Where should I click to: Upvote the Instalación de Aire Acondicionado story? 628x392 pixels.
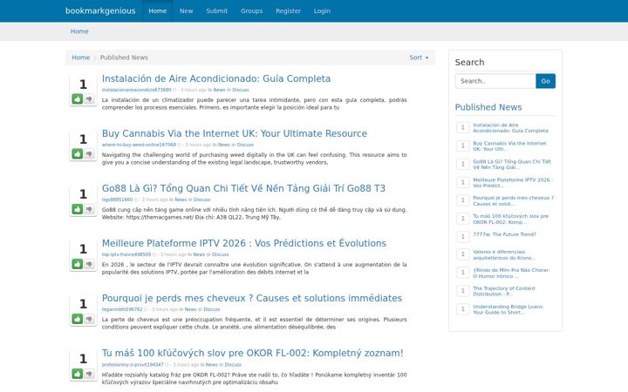[78, 98]
